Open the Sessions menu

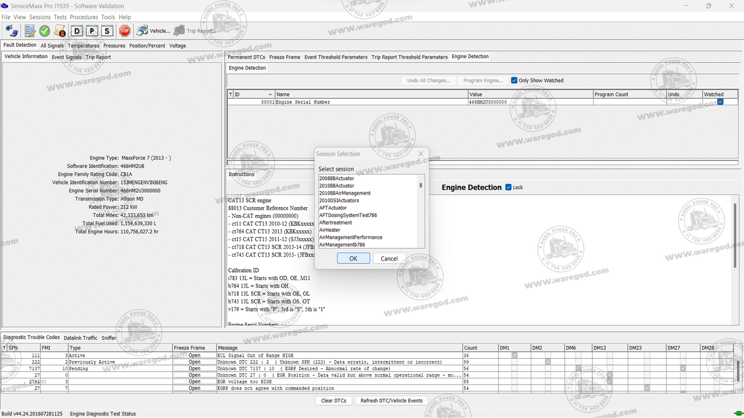pos(40,17)
